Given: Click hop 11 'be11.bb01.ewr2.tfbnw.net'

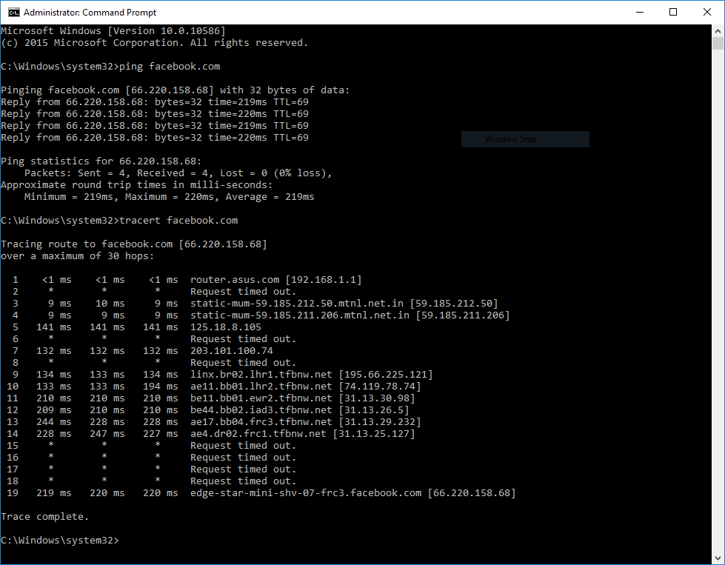Looking at the screenshot, I should tap(261, 398).
